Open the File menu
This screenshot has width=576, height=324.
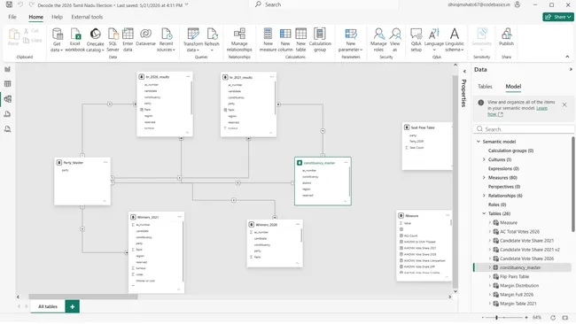click(x=12, y=17)
